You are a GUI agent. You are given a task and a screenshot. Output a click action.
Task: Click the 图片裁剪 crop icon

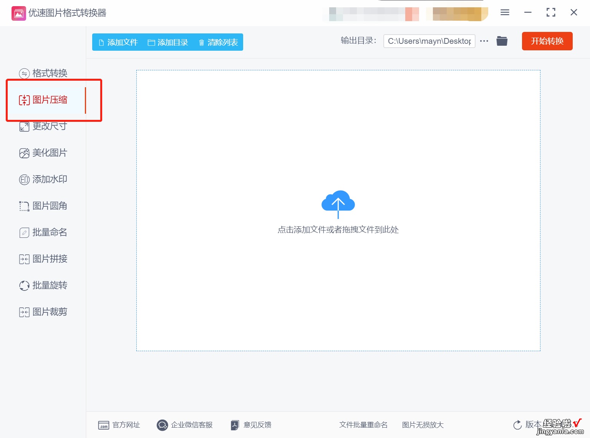pyautogui.click(x=24, y=312)
